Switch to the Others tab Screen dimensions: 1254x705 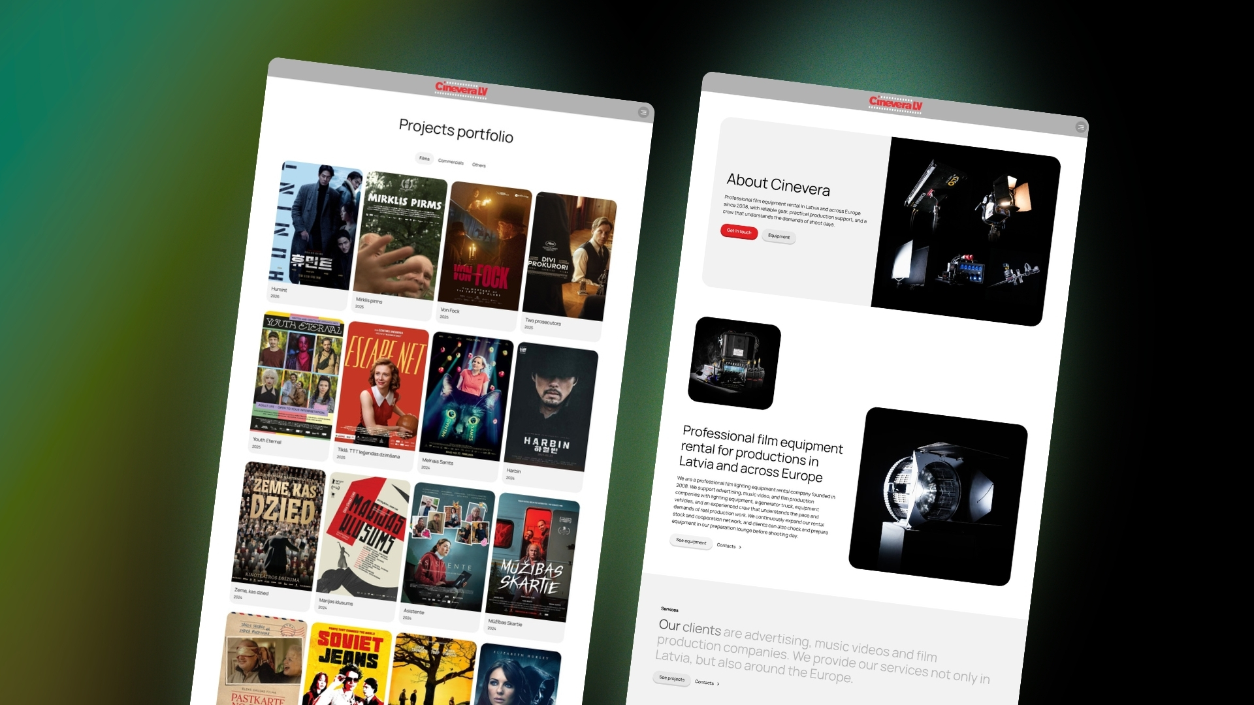[479, 165]
